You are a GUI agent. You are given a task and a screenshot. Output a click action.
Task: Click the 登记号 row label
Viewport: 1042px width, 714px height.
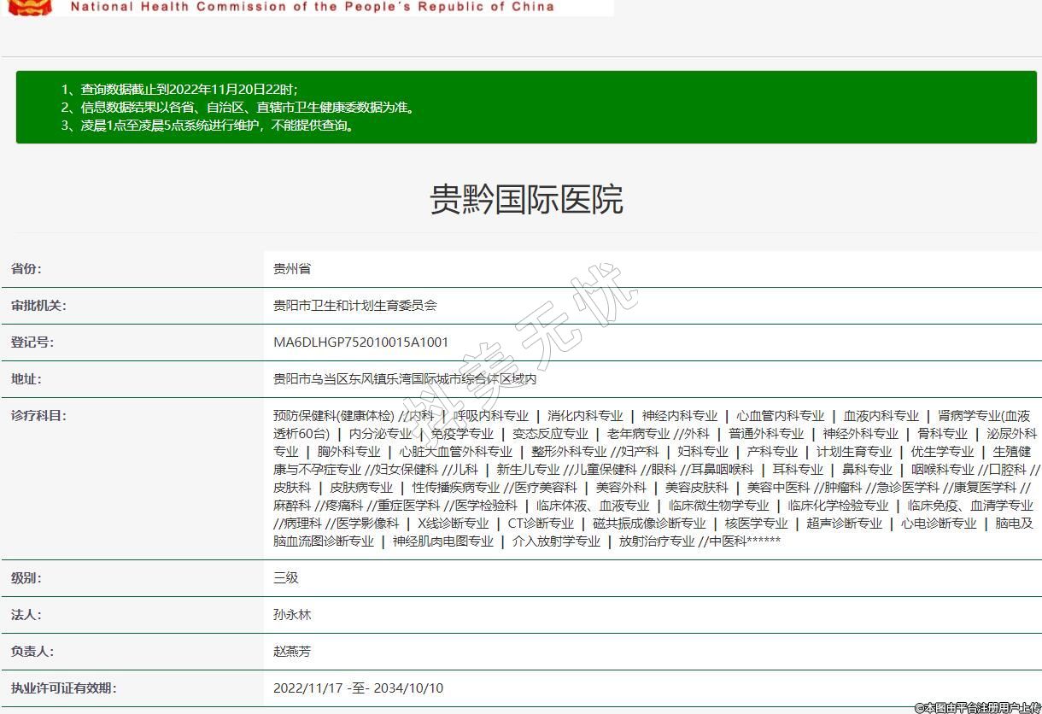(x=32, y=342)
